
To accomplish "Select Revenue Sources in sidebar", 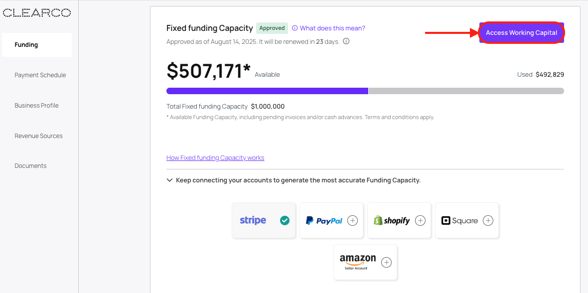I will [x=39, y=136].
